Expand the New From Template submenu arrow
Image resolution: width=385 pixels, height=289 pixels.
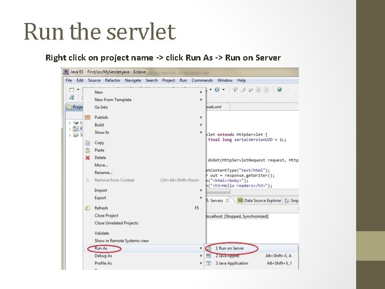click(x=201, y=100)
